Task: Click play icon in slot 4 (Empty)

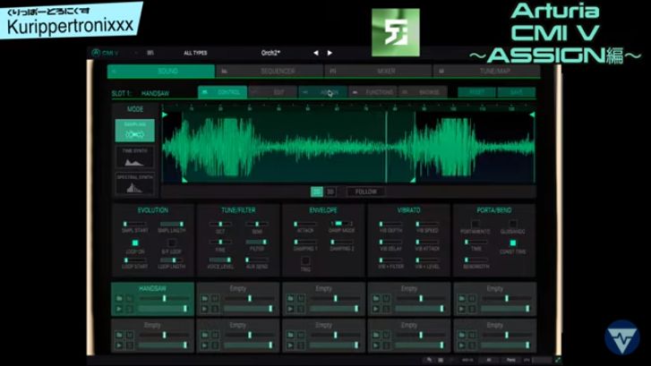Action: pyautogui.click(x=376, y=309)
